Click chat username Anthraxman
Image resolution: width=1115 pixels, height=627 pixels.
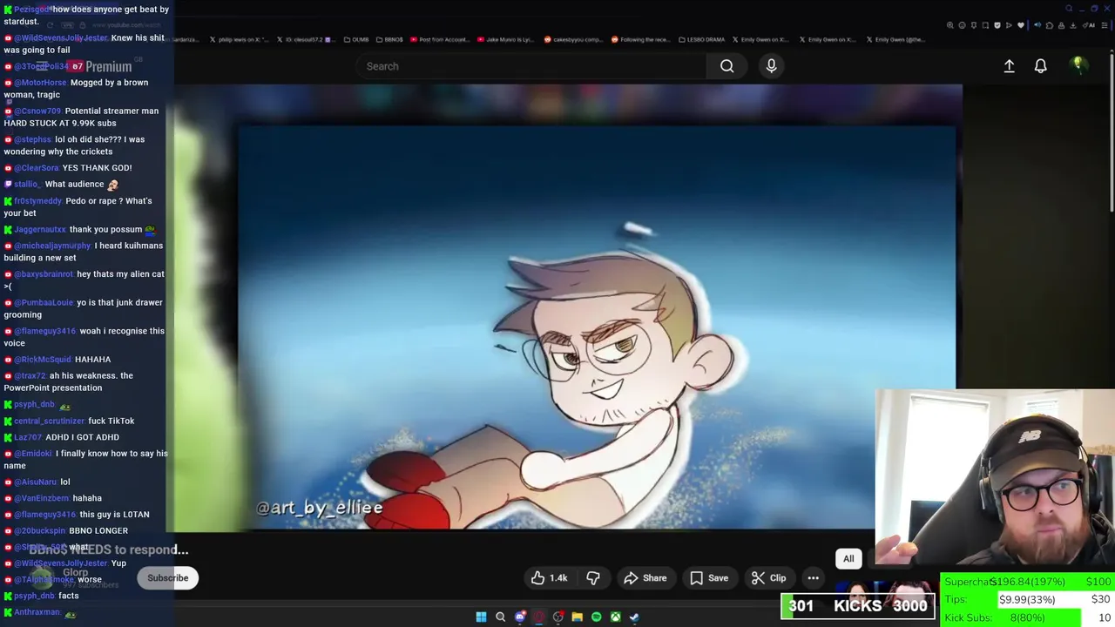click(37, 613)
